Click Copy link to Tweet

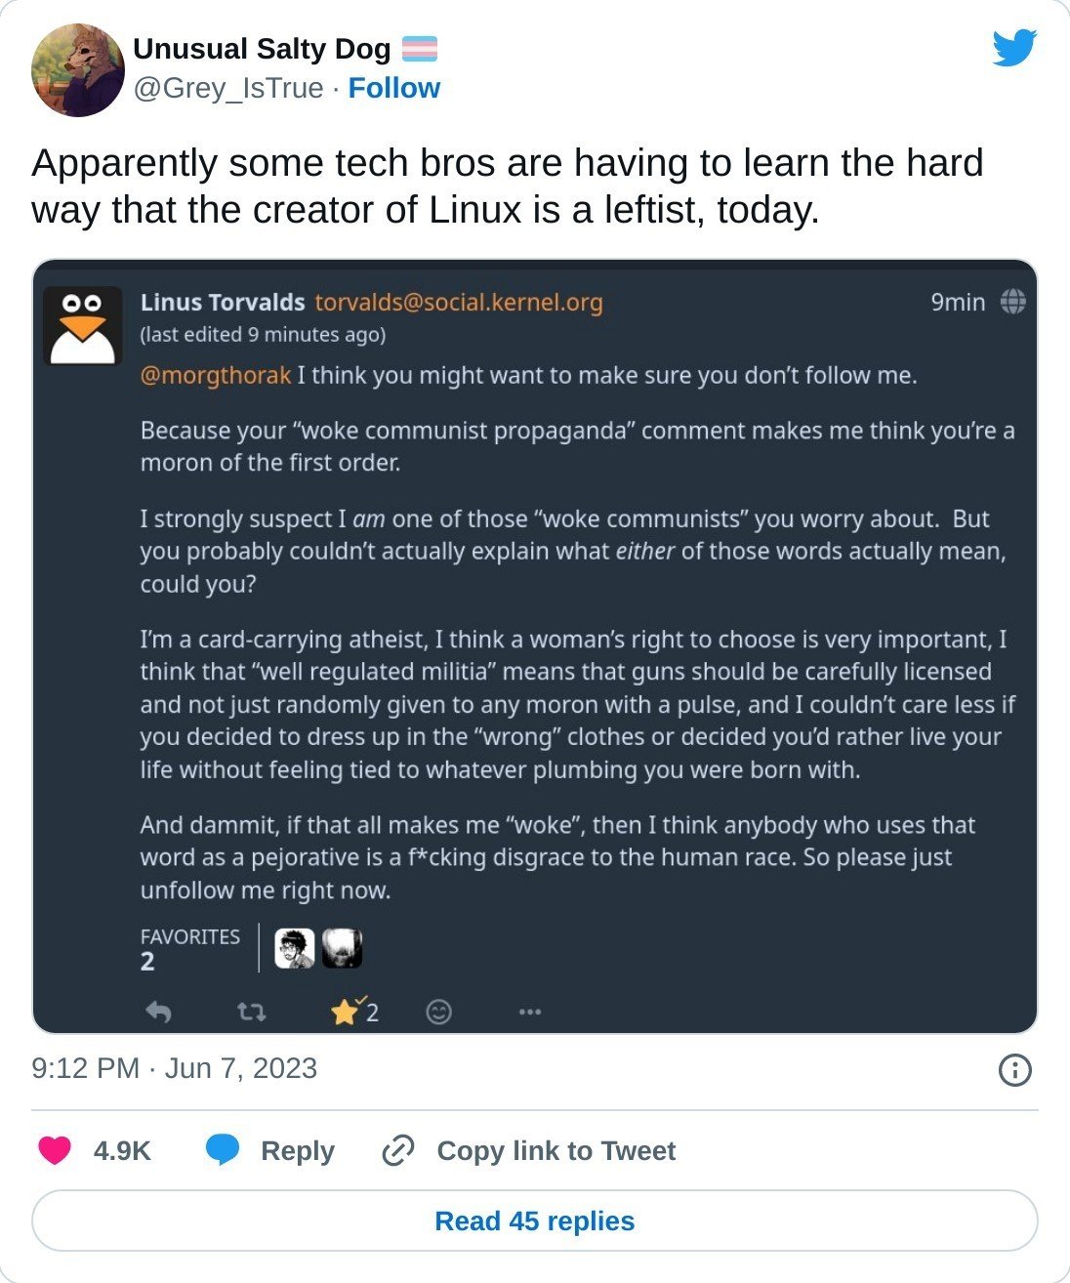pos(529,1150)
